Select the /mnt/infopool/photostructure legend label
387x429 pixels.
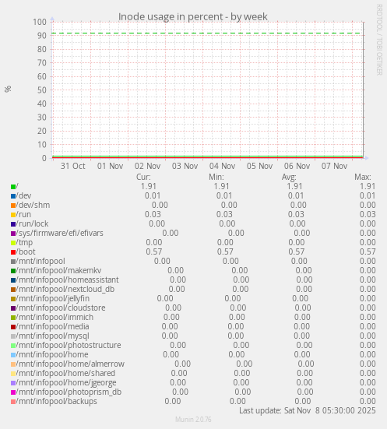pos(69,345)
